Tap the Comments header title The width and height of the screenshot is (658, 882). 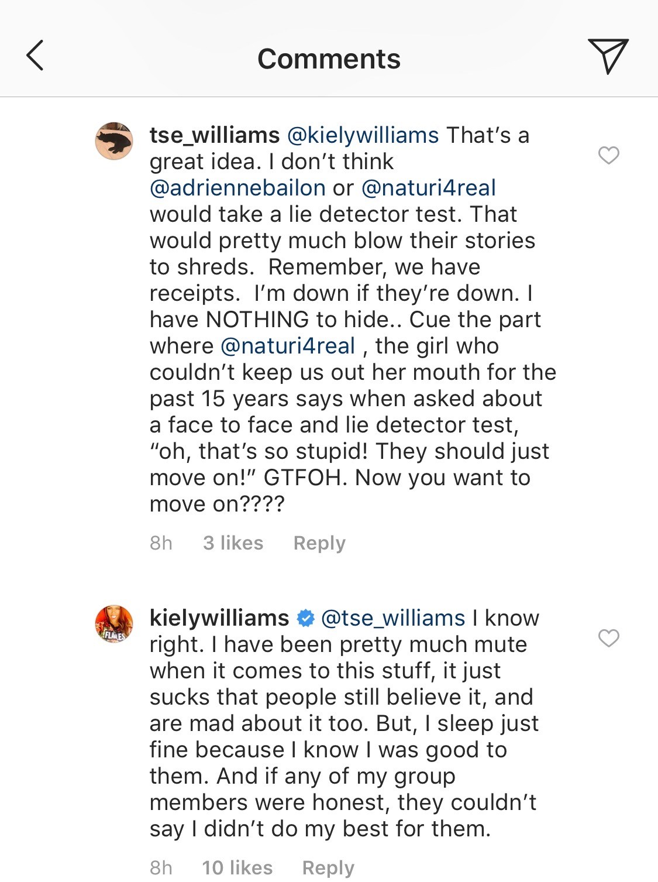(329, 59)
